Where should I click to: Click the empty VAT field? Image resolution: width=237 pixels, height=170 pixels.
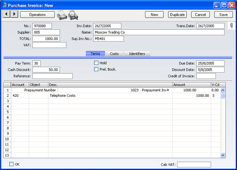[x=49, y=45]
